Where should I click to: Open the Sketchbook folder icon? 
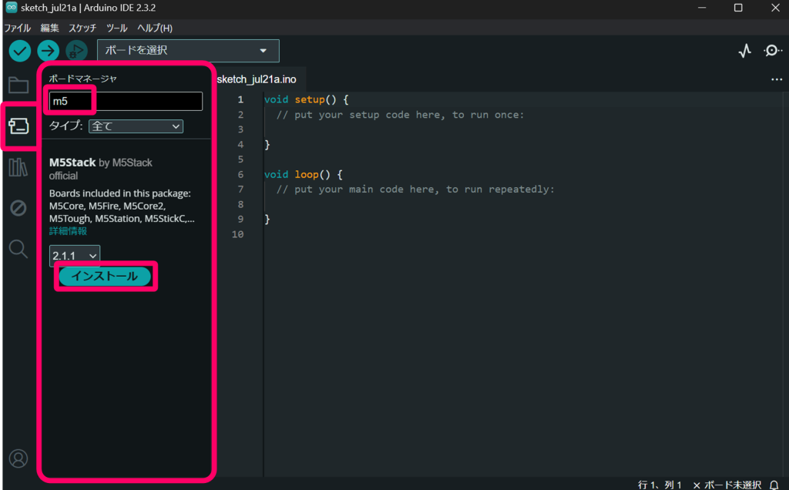coord(18,85)
